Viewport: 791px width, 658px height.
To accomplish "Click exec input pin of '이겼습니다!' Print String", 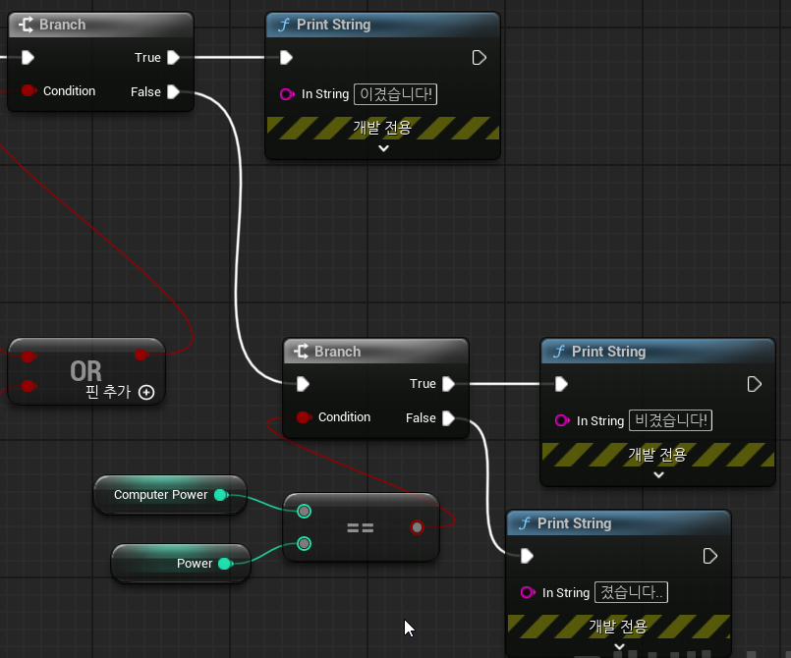I will [x=286, y=58].
